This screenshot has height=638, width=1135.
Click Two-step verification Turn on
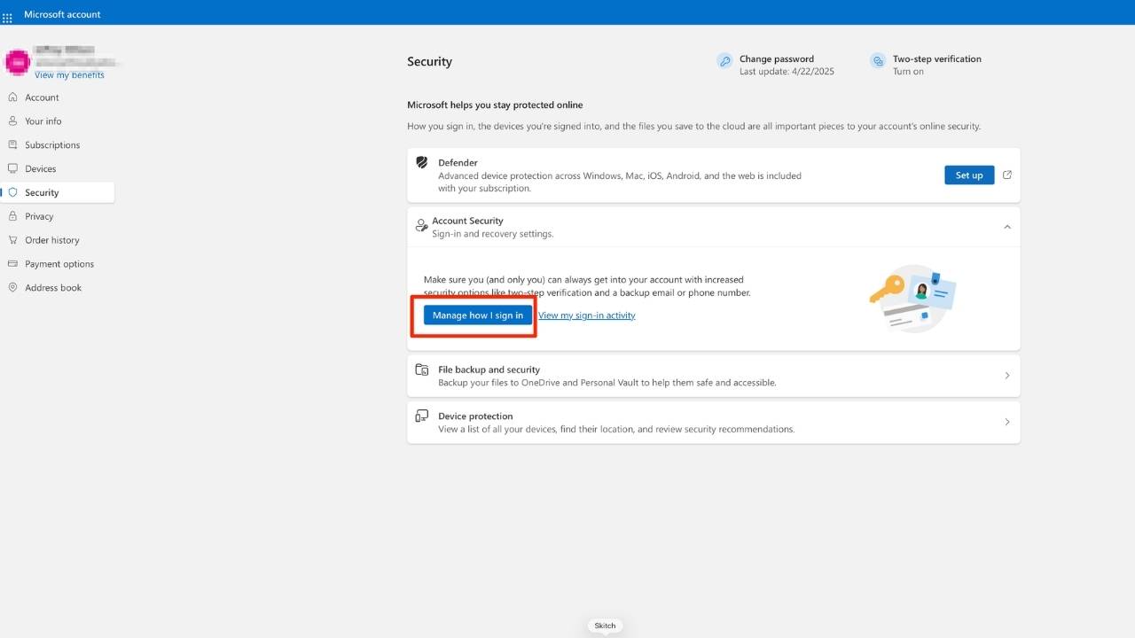908,72
